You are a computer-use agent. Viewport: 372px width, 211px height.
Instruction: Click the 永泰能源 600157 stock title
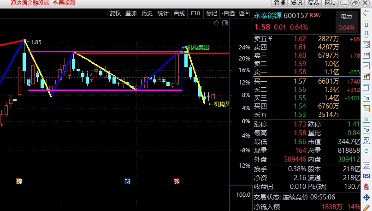281,16
